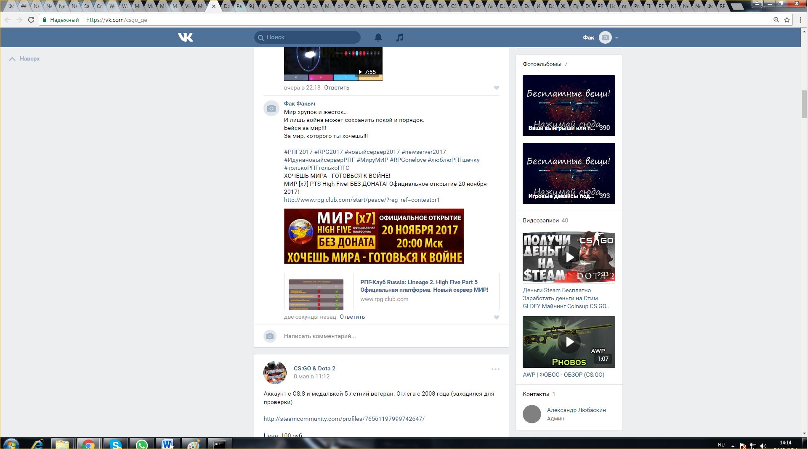Open Chrome's three-dot menu
The height and width of the screenshot is (449, 808).
click(x=800, y=20)
